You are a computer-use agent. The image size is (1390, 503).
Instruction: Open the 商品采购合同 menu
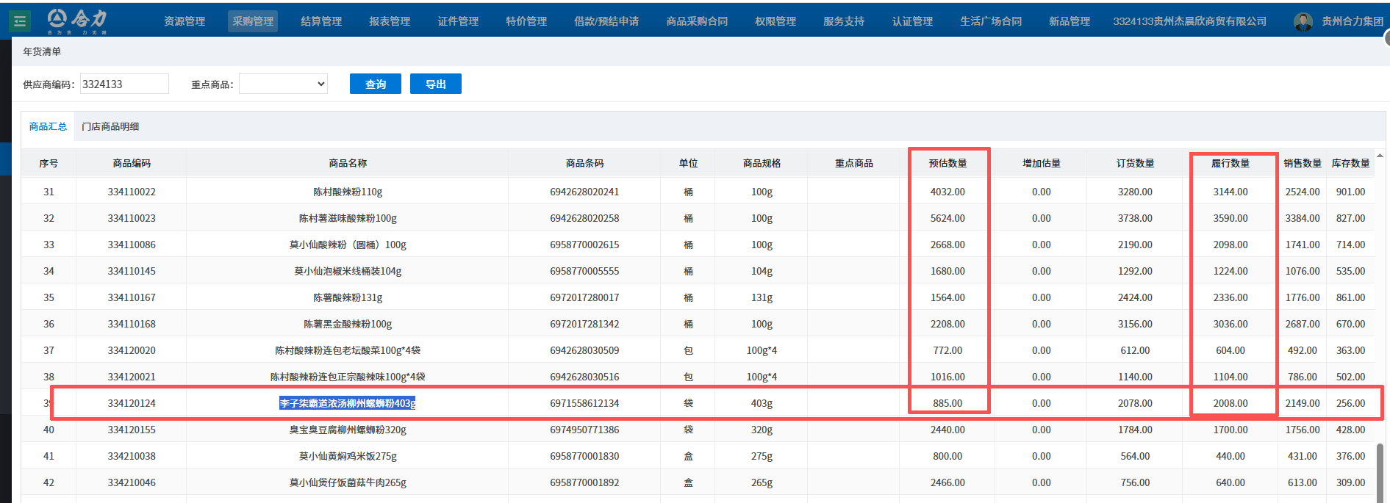pos(697,21)
